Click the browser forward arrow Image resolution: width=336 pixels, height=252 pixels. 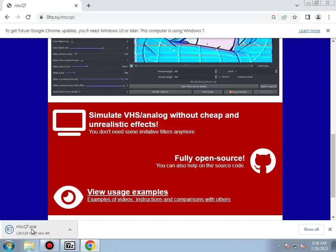click(18, 17)
